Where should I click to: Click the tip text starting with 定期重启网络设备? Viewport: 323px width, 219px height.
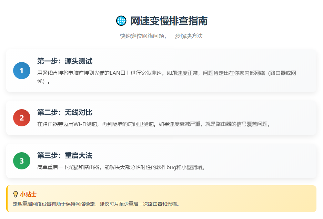[x=96, y=204]
